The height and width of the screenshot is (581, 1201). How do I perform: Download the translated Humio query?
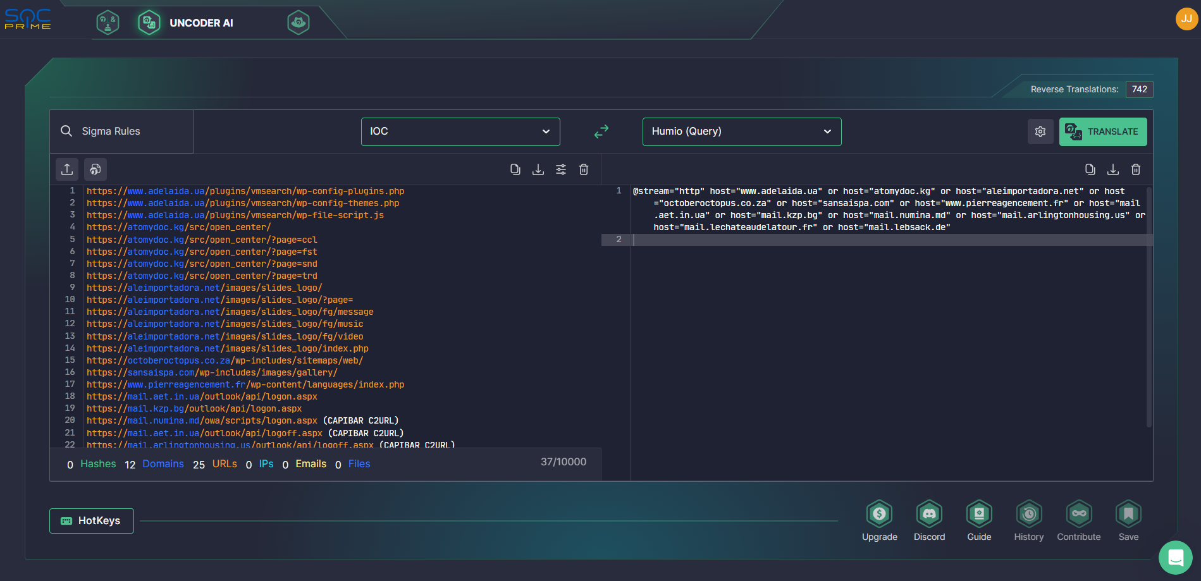pos(1113,169)
